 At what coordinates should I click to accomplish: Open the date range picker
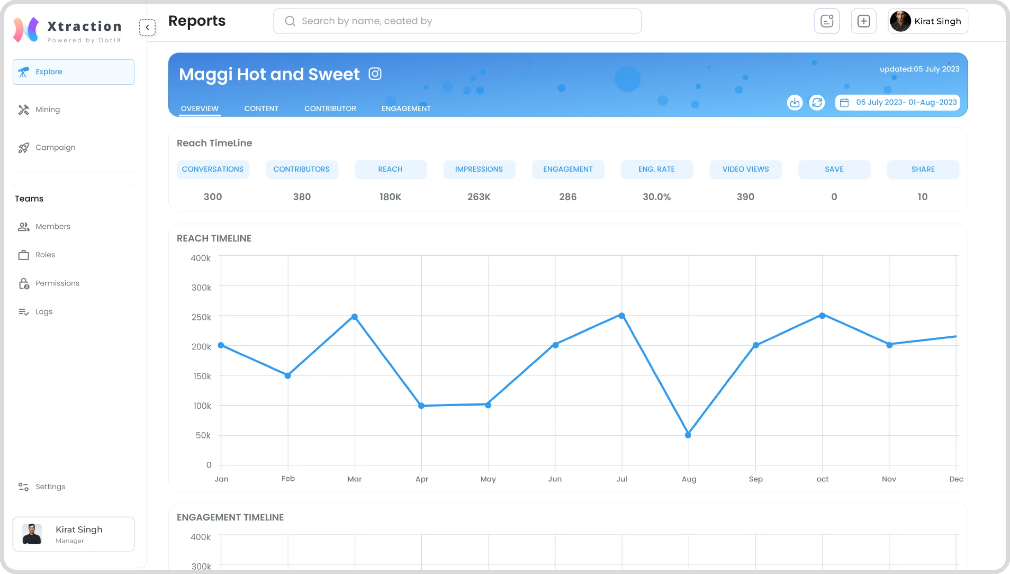(x=897, y=102)
